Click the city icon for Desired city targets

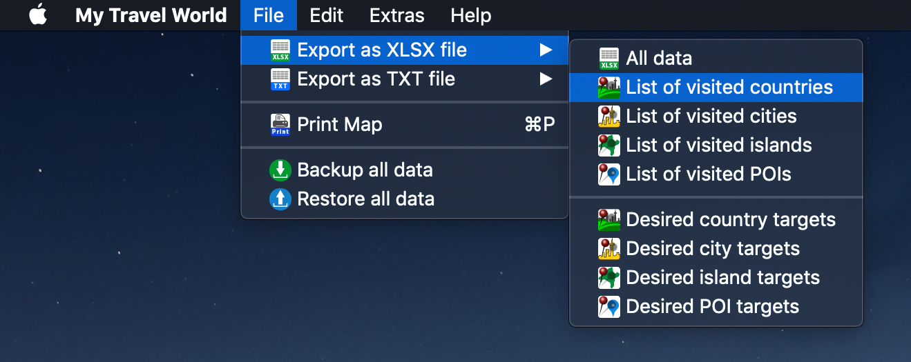pyautogui.click(x=609, y=249)
